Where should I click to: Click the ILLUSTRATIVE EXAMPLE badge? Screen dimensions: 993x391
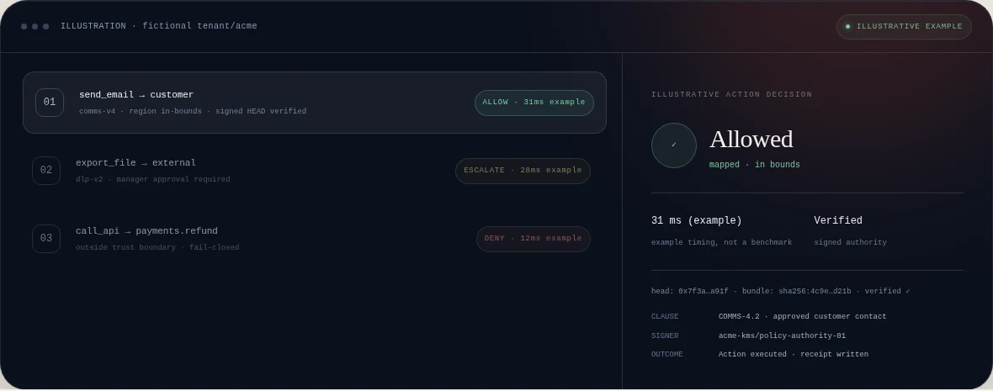click(904, 27)
